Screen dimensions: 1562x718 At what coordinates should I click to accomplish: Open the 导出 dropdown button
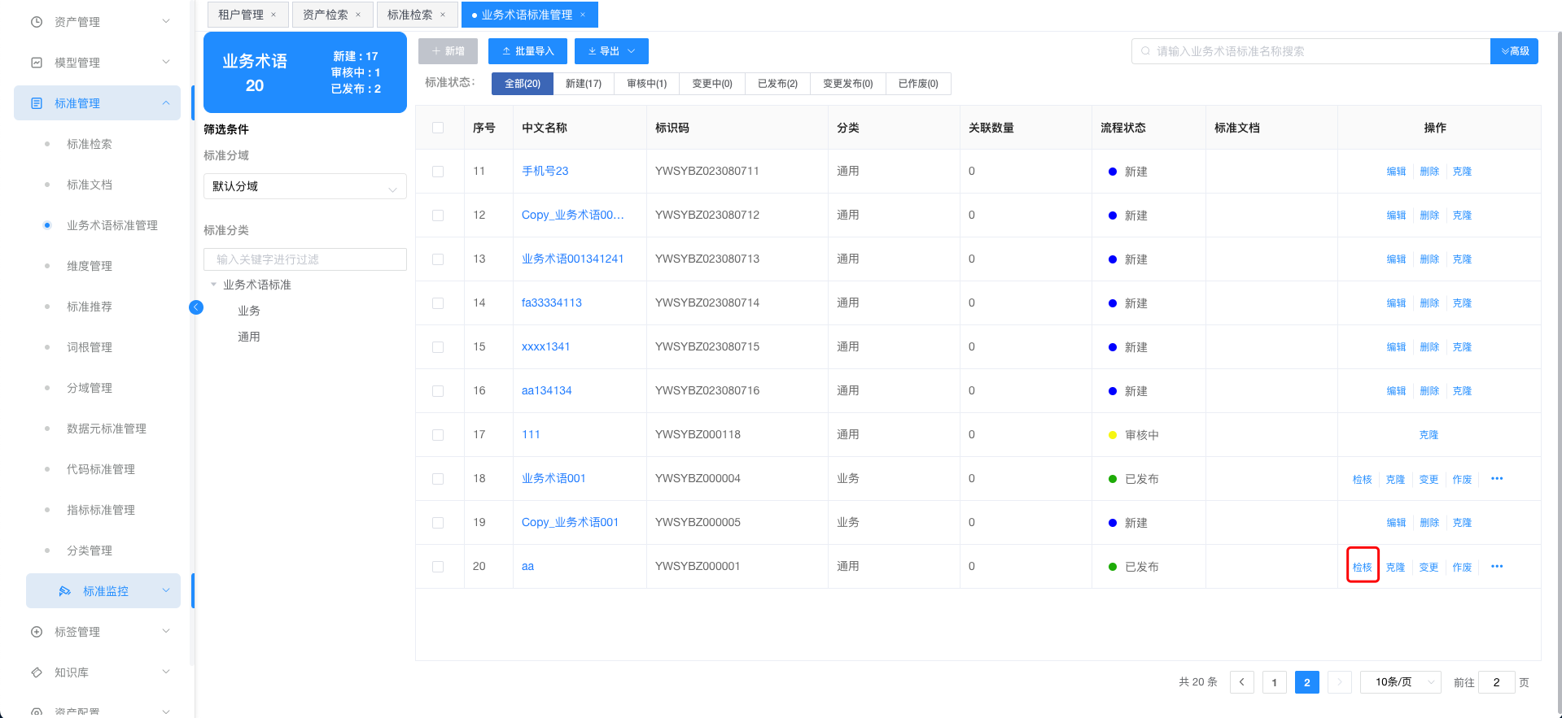611,51
